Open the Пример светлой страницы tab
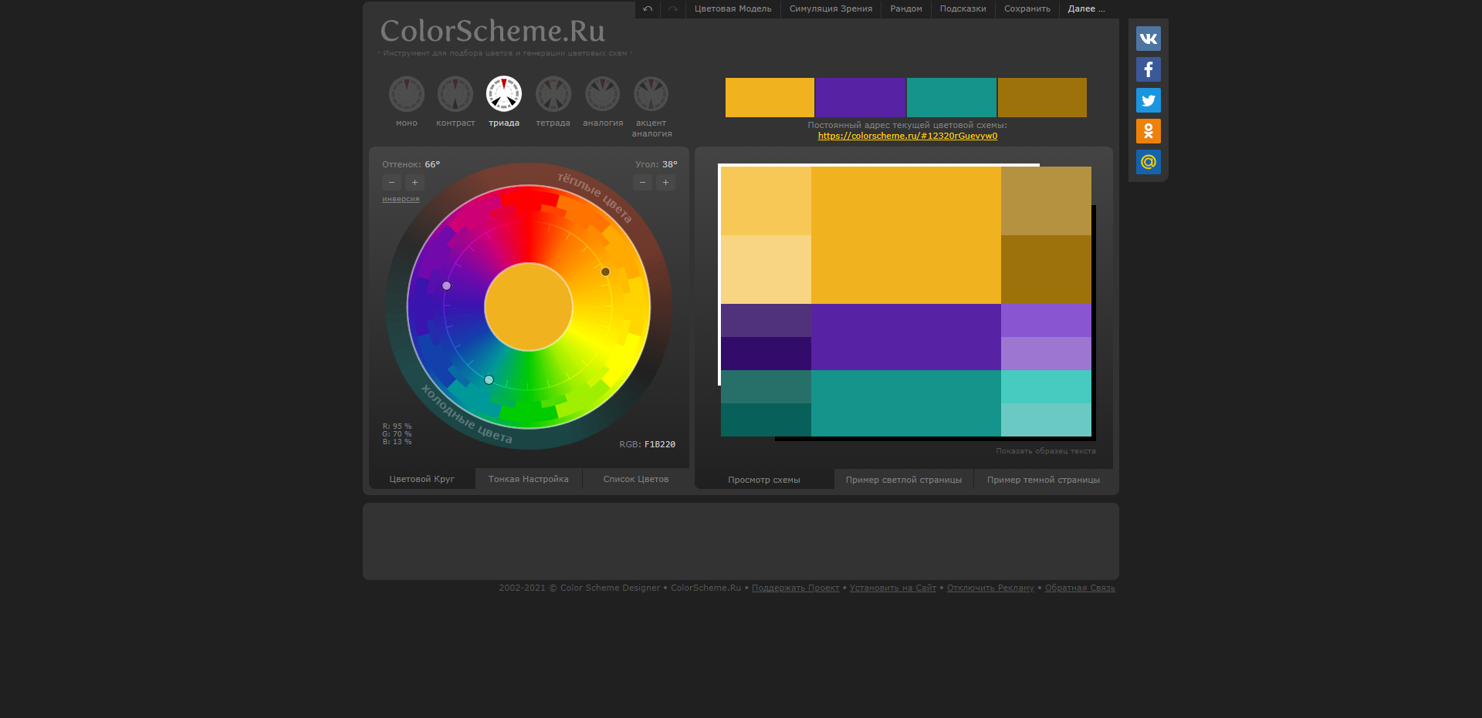 (x=904, y=480)
